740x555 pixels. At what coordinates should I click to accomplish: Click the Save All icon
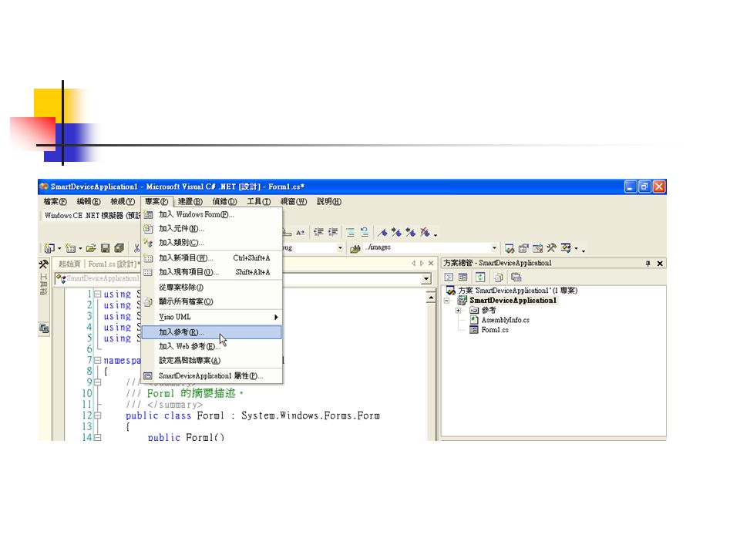tap(119, 247)
